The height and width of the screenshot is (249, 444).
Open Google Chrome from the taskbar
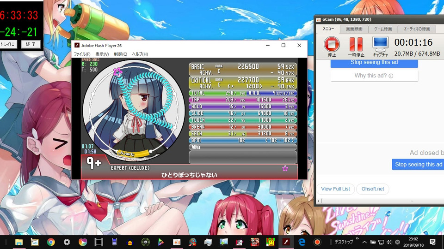(51, 242)
